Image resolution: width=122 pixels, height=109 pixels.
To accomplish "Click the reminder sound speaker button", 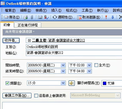I will [72, 83].
